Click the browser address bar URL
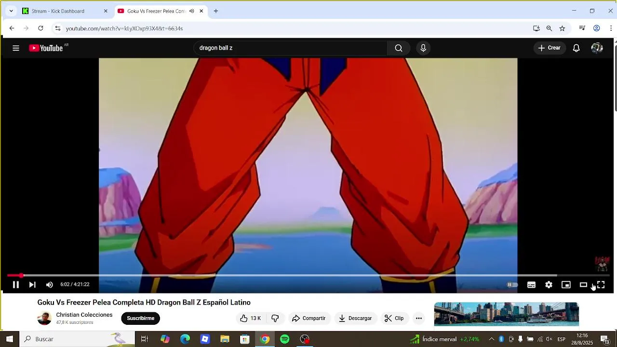 (x=124, y=28)
